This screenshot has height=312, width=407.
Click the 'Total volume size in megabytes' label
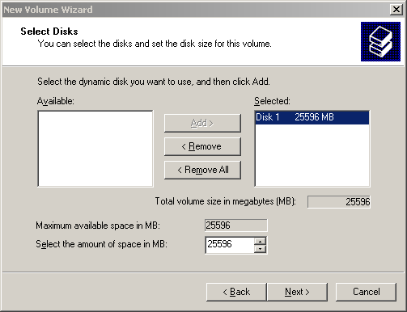(226, 201)
